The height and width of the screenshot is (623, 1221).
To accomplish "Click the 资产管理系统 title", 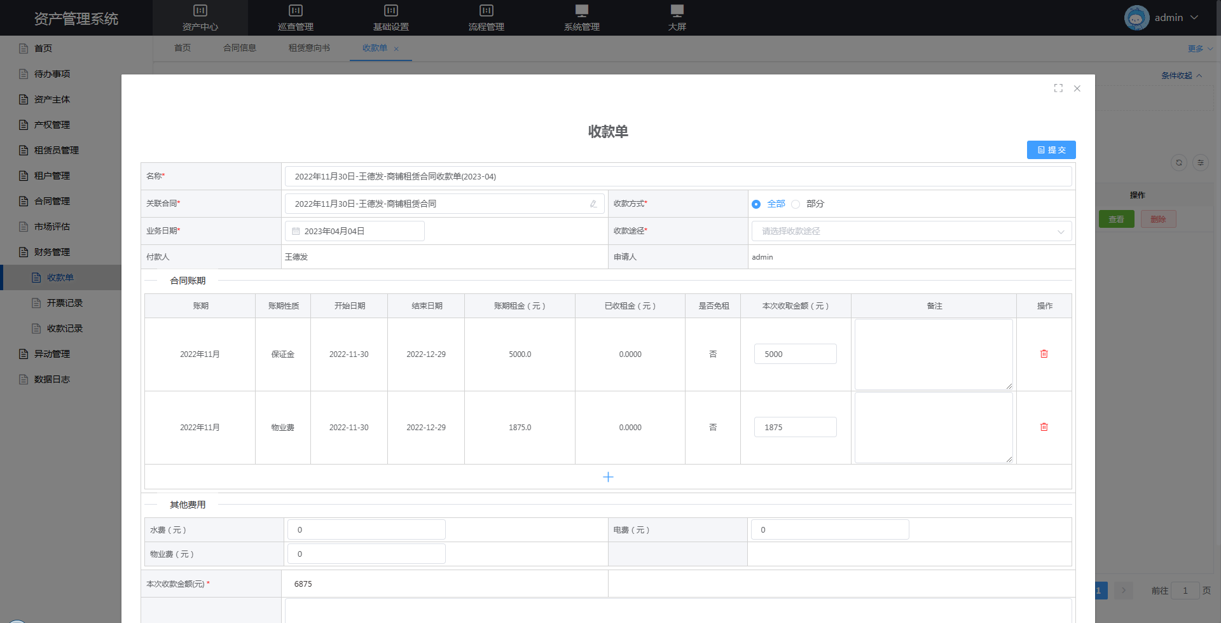I will click(x=76, y=18).
